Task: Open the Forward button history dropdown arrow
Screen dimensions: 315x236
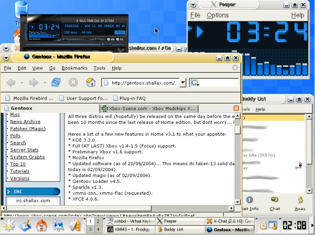Action: (45, 83)
